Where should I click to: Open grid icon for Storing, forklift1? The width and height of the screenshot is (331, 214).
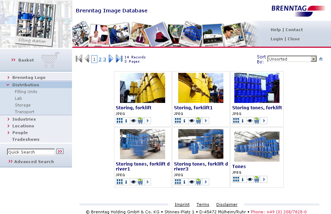tap(178, 121)
